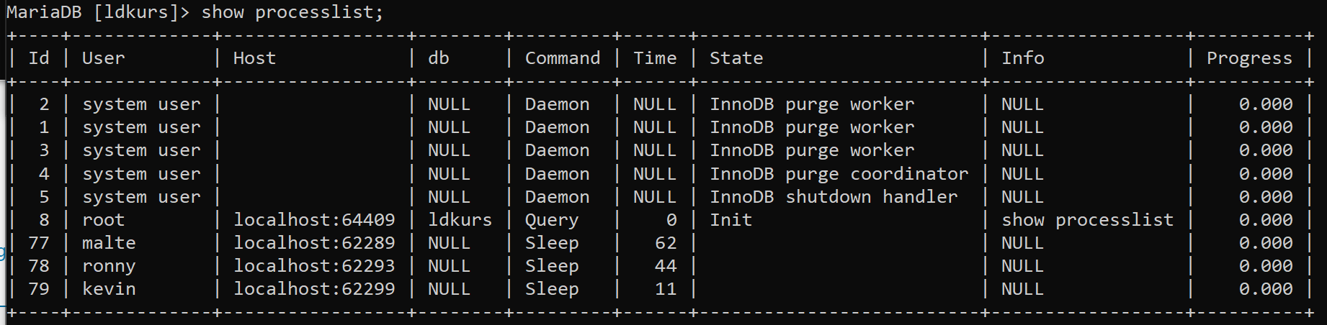1327x325 pixels.
Task: Click the Info column header
Action: (x=1022, y=58)
